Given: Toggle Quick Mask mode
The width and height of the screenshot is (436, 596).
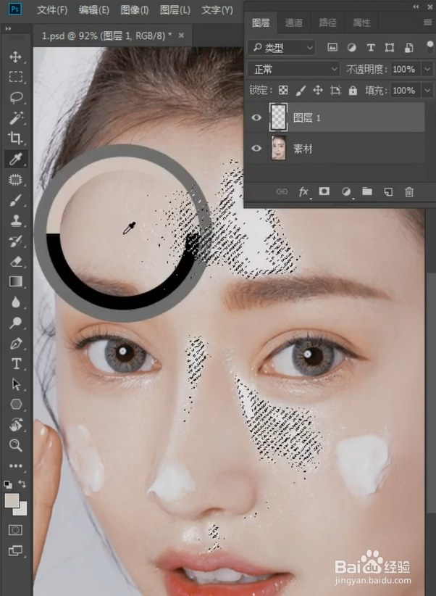Looking at the screenshot, I should click(16, 530).
